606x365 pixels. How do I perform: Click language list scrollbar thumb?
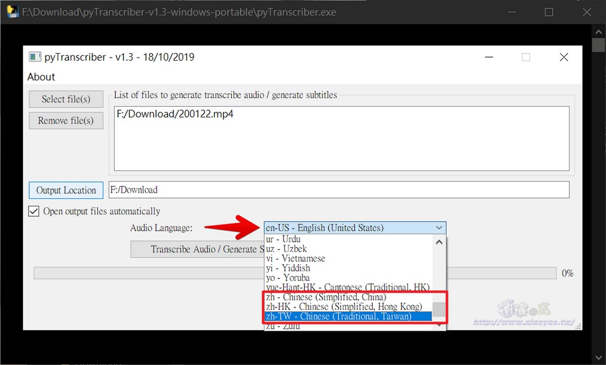(x=439, y=309)
